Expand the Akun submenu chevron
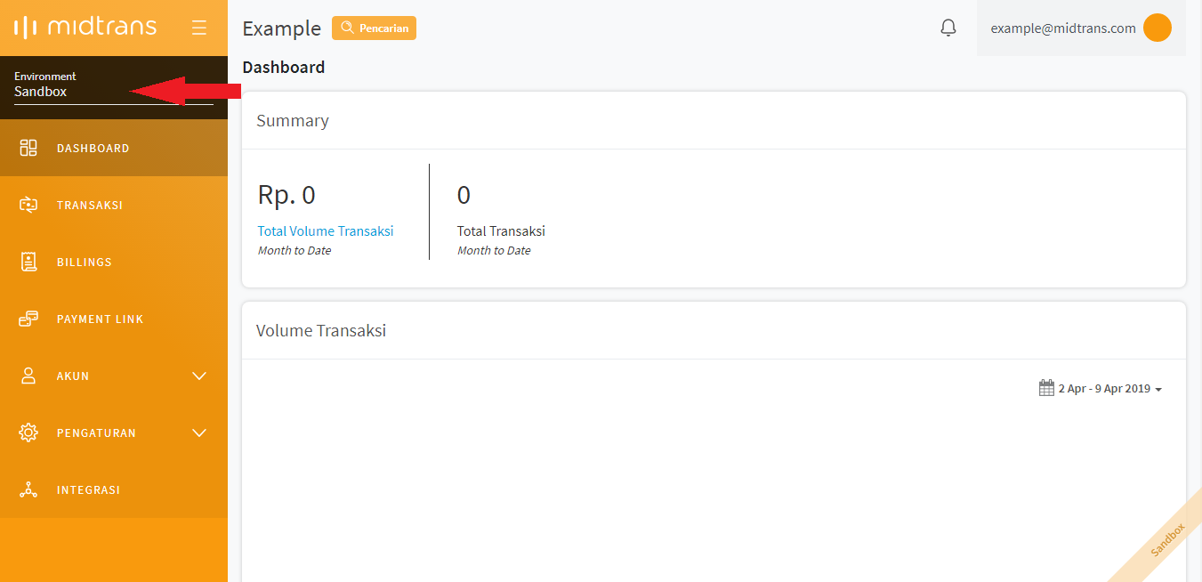 [x=199, y=376]
